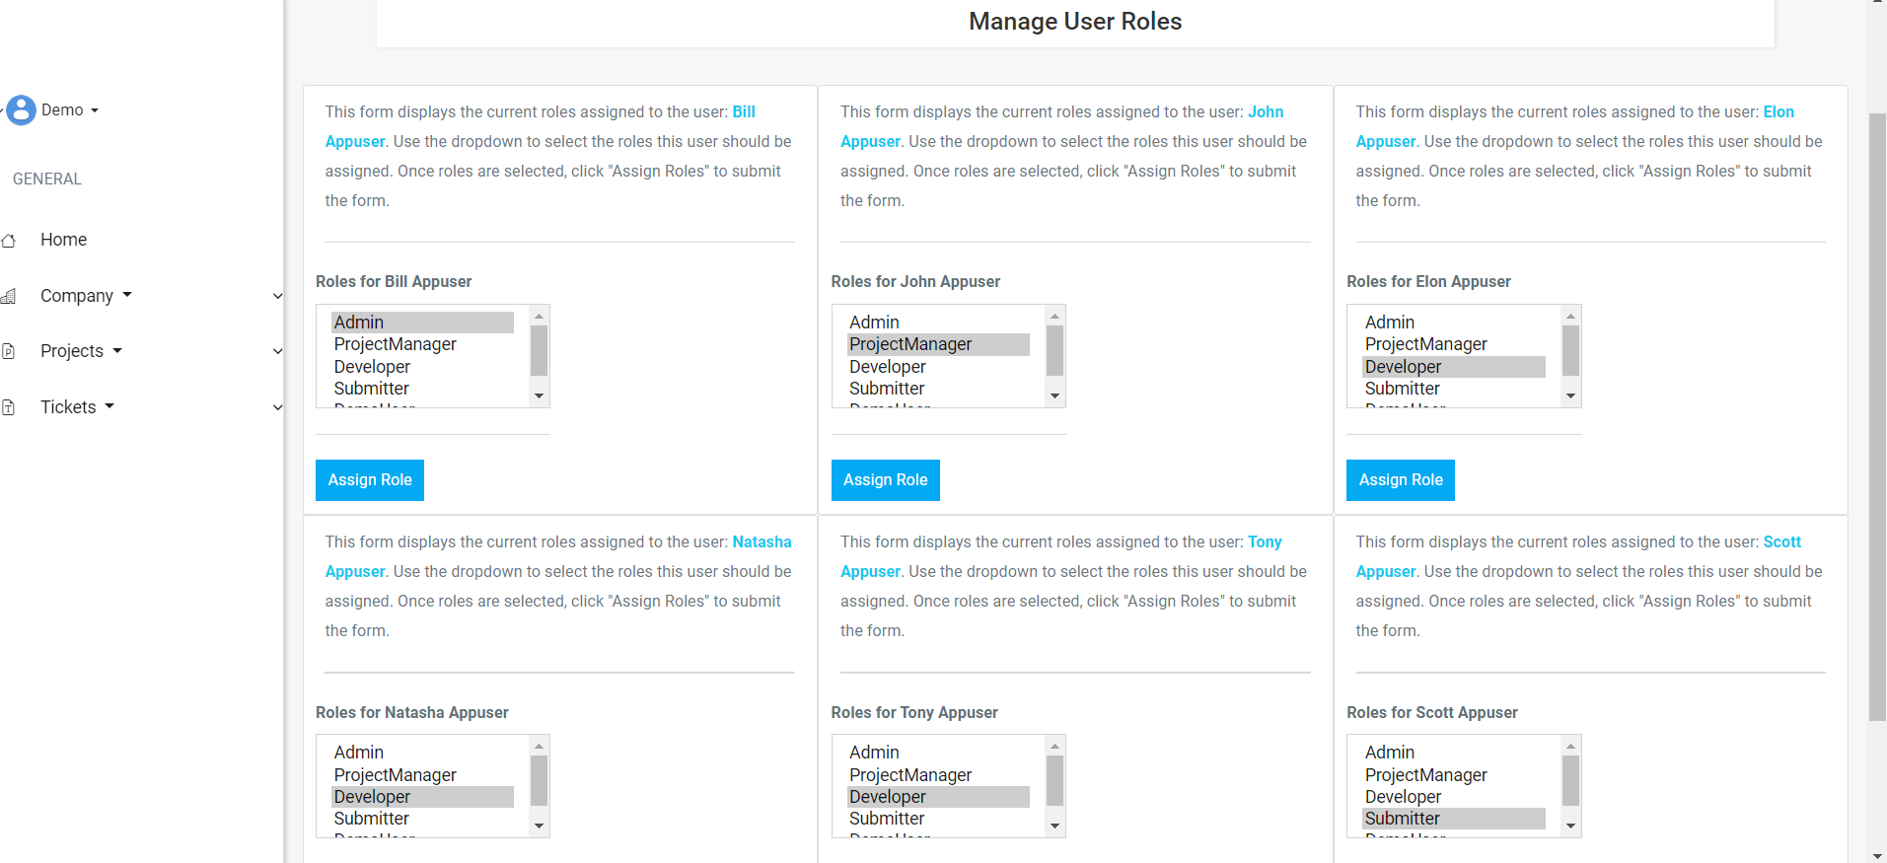Open the Company sidebar menu
Viewport: 1887px width, 863px height.
point(86,296)
